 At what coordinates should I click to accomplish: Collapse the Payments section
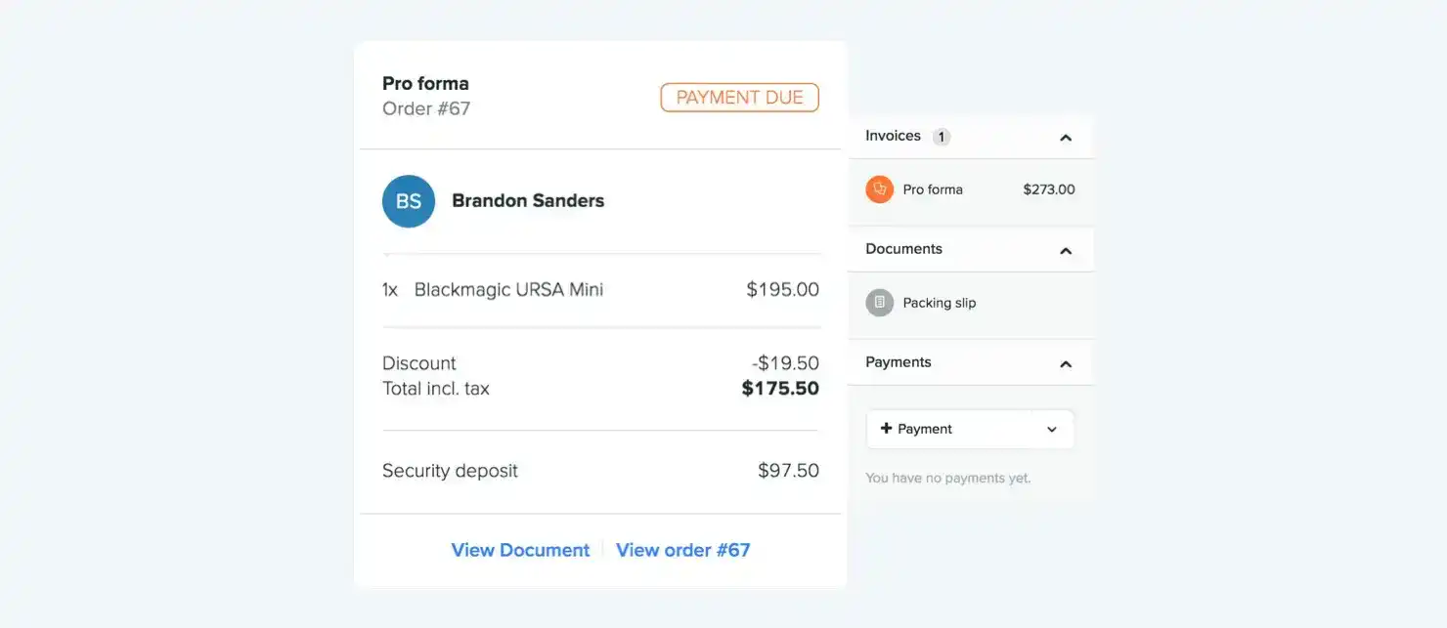click(1065, 362)
